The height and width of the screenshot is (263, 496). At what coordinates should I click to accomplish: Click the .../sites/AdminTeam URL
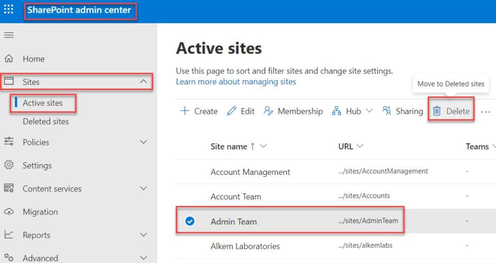(x=368, y=220)
